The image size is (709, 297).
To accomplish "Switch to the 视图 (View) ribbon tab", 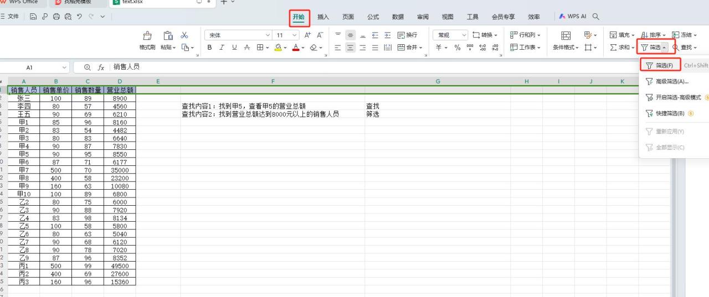I will [448, 17].
